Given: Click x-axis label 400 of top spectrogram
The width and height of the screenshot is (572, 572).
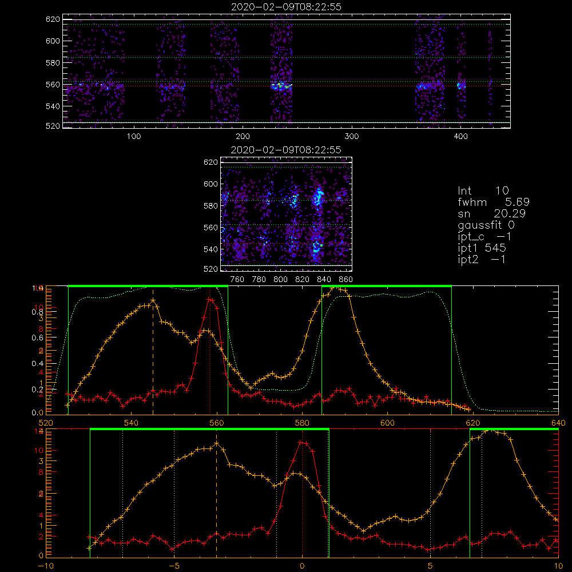Looking at the screenshot, I should coord(460,137).
